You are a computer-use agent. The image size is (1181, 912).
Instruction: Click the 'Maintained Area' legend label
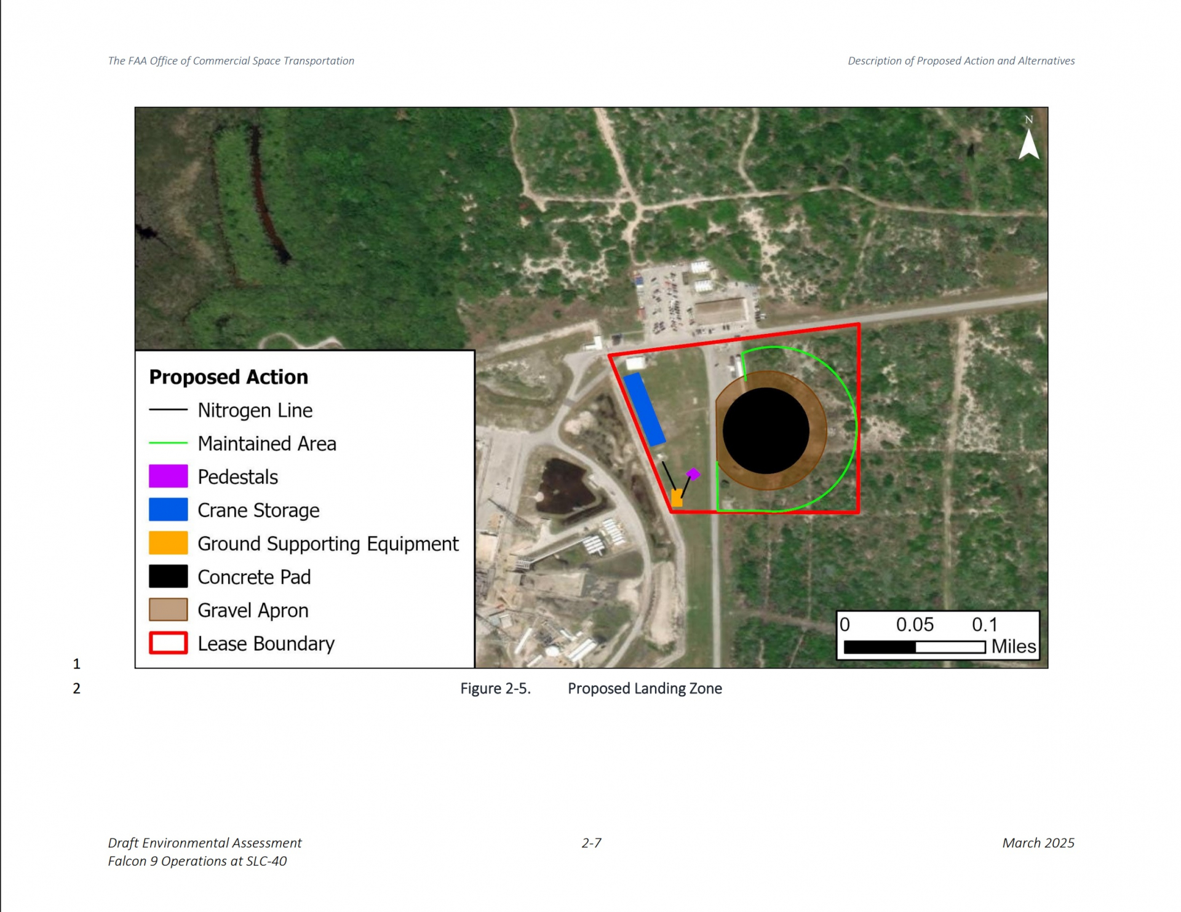[x=267, y=443]
